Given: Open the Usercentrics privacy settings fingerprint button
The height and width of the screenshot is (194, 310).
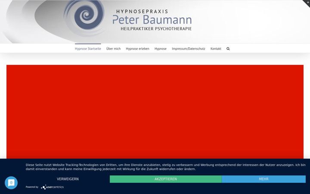Looking at the screenshot, I should click(11, 183).
